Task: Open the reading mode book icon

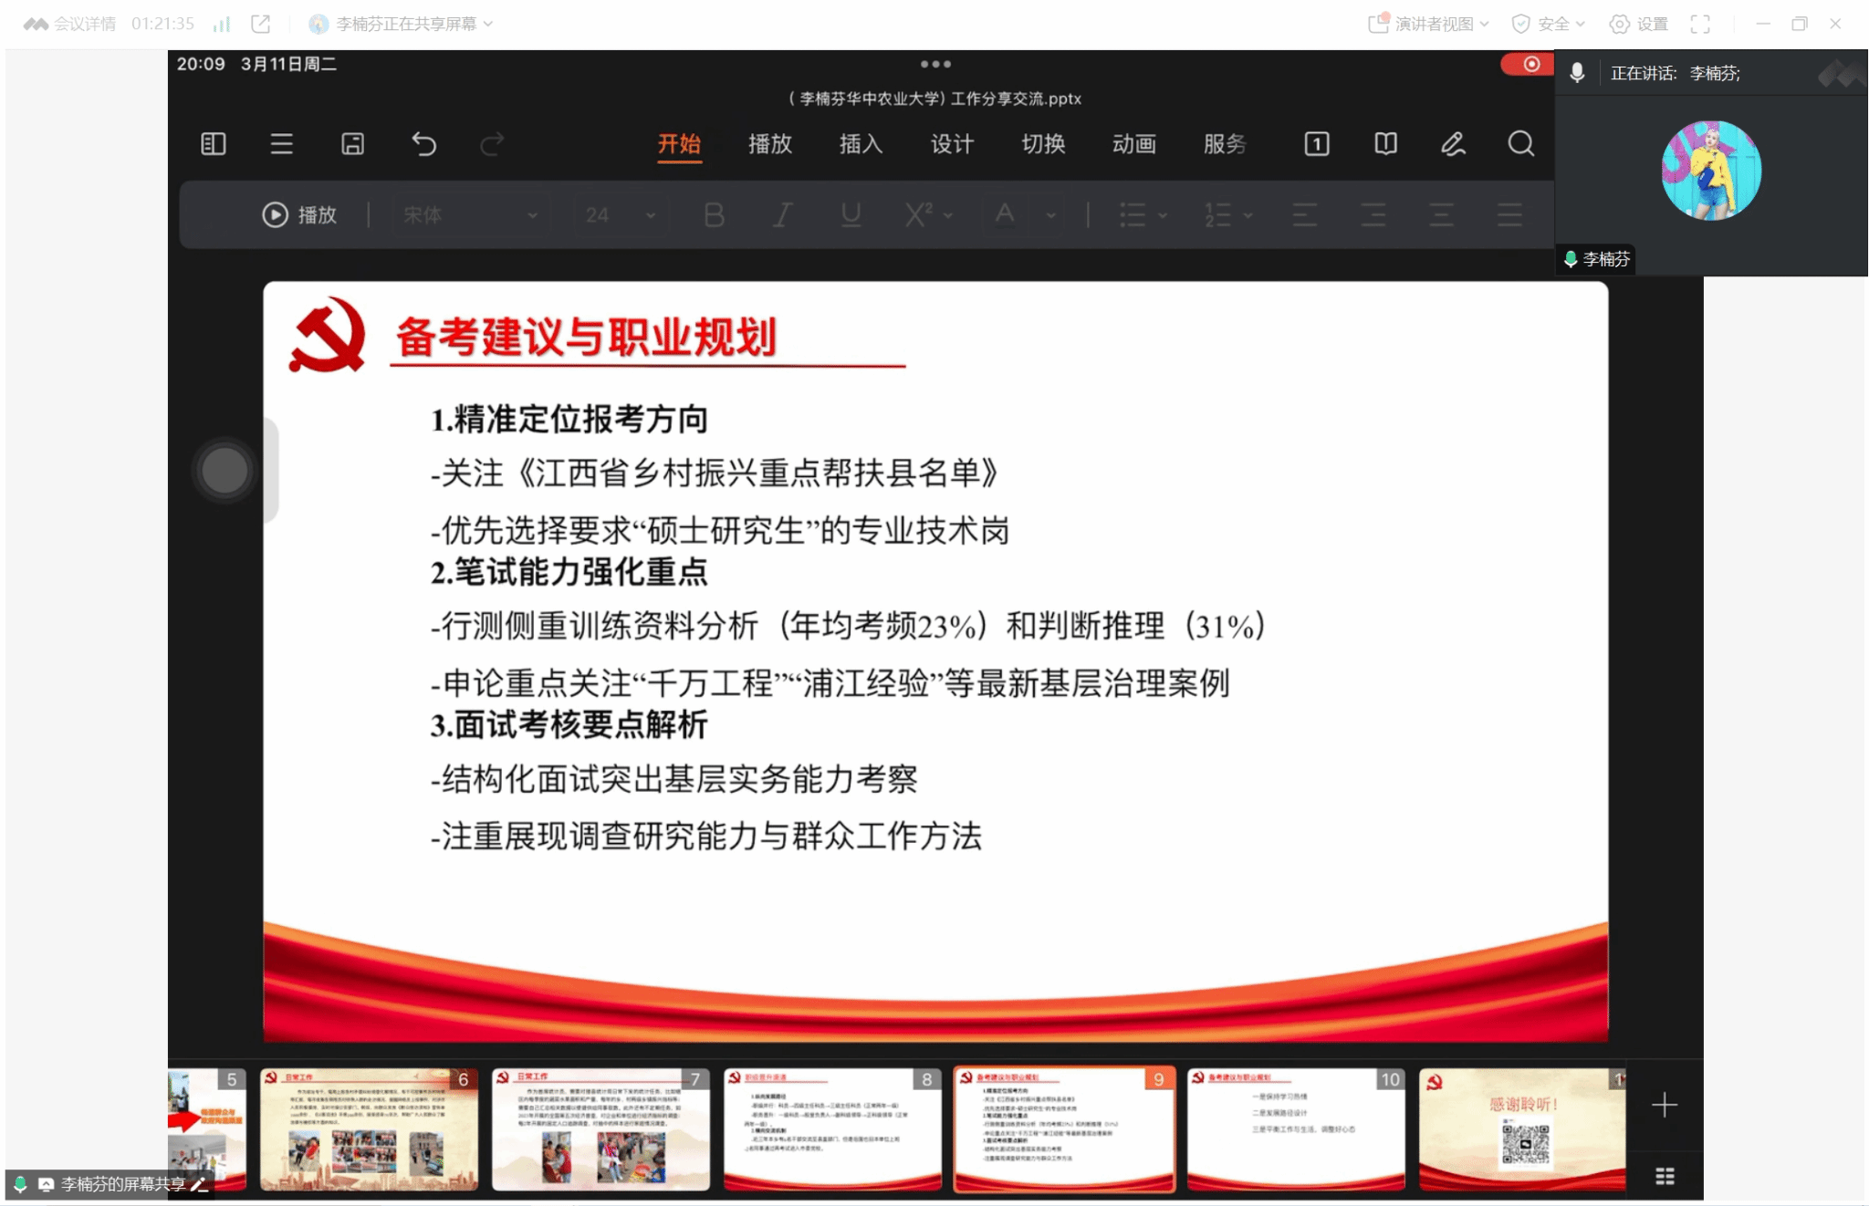Action: click(x=1385, y=144)
